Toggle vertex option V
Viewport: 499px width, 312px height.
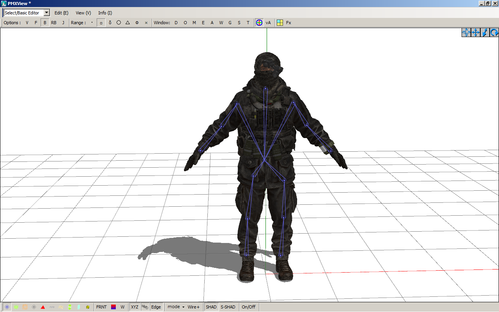click(x=27, y=23)
